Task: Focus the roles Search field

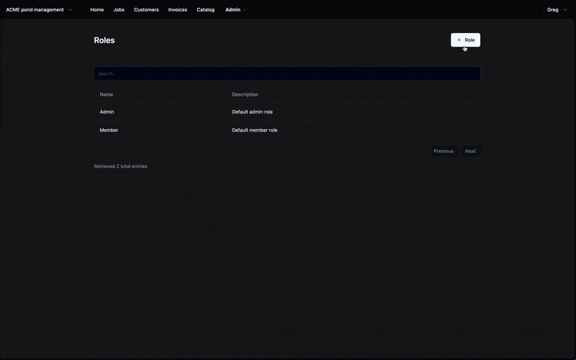Action: tap(287, 73)
